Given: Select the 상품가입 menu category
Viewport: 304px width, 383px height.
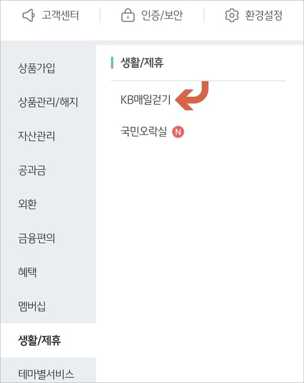Looking at the screenshot, I should [x=48, y=68].
